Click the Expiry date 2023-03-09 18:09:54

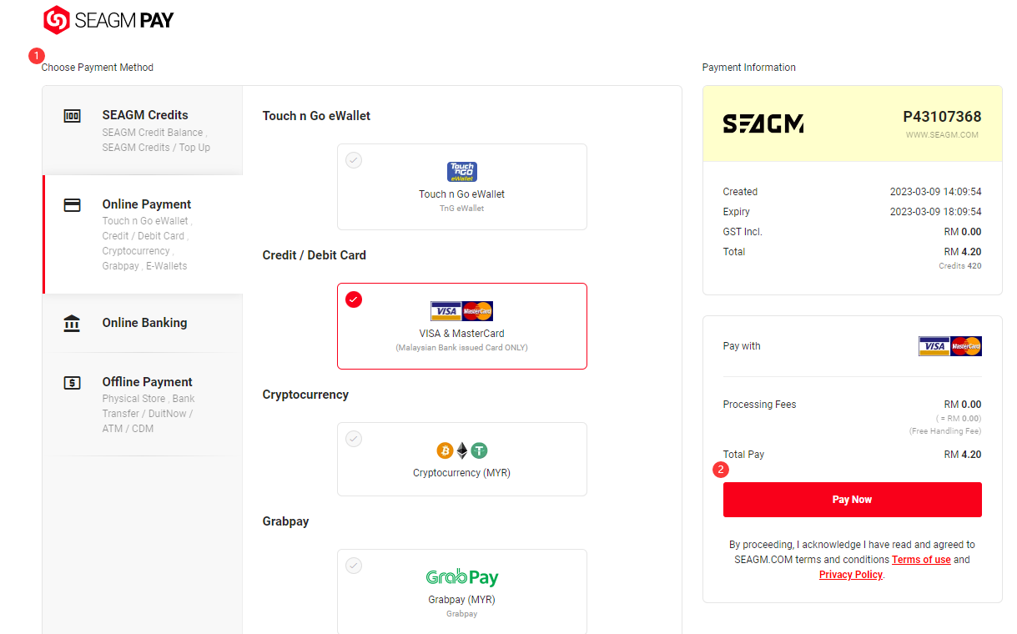(935, 212)
